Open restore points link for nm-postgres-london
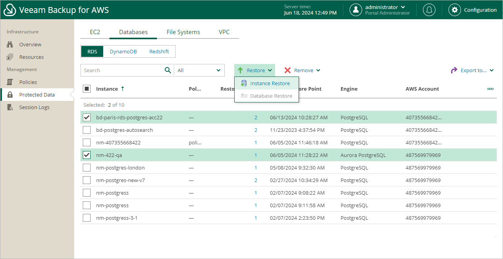The image size is (503, 259). pos(256,168)
